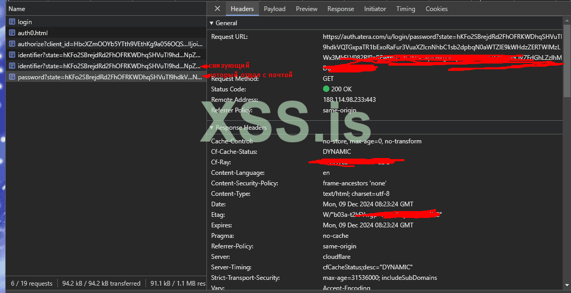Select the Cf-Cache-Status value DYNAMIC
Viewport: 571px width, 293px height.
[x=337, y=151]
